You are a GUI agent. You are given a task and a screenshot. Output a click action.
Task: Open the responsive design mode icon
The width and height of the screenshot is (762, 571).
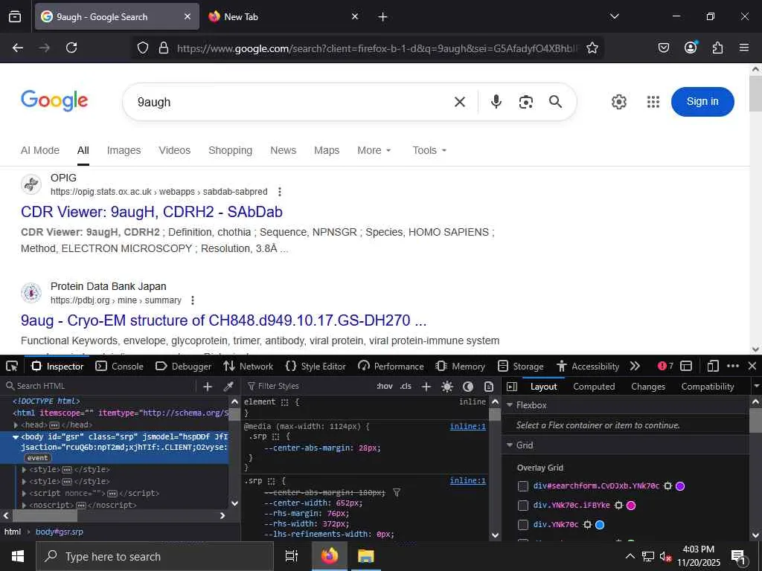point(713,366)
